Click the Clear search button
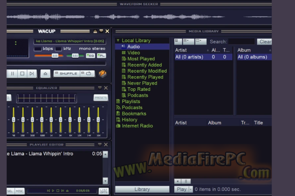The height and width of the screenshot is (196, 295). [265, 42]
